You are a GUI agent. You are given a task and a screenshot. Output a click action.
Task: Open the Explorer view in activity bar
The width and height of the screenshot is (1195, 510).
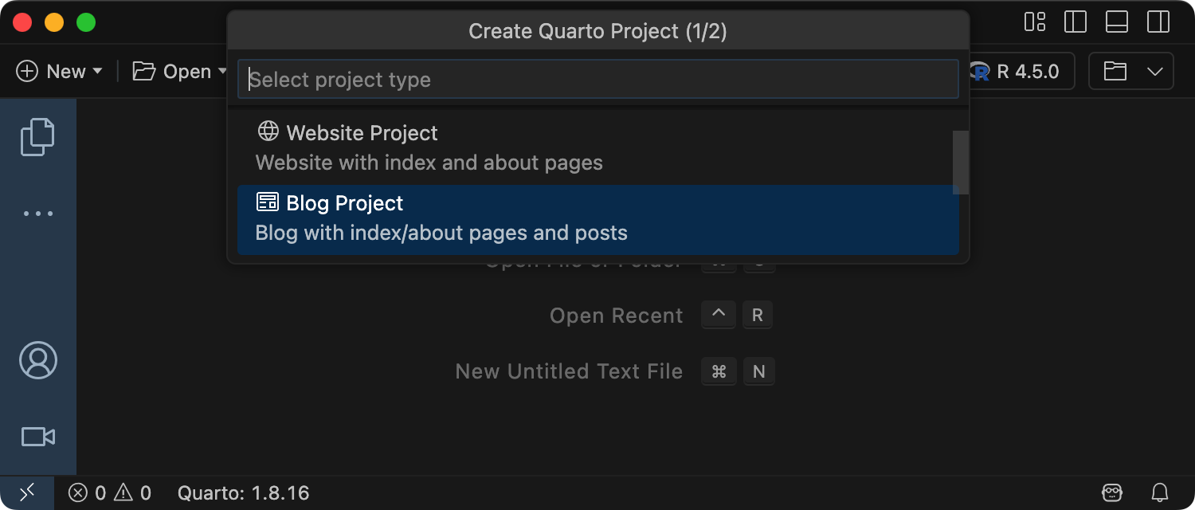(x=37, y=137)
